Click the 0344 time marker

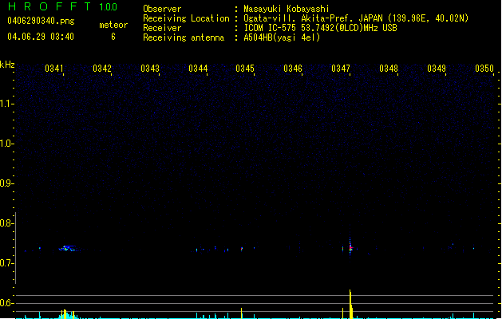coord(198,69)
